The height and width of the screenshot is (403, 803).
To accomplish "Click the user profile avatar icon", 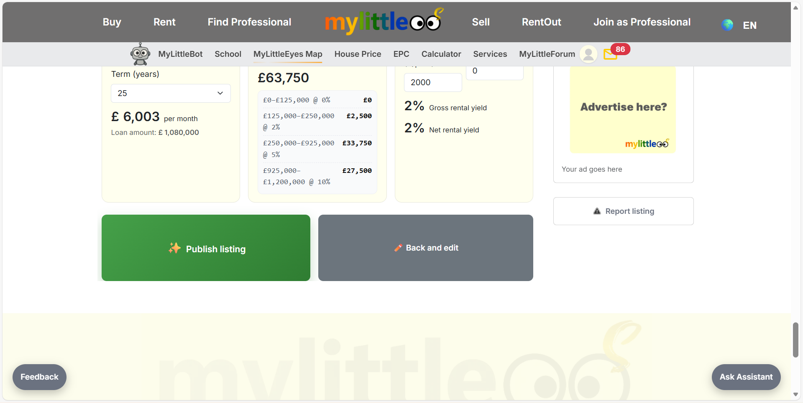I will [588, 54].
